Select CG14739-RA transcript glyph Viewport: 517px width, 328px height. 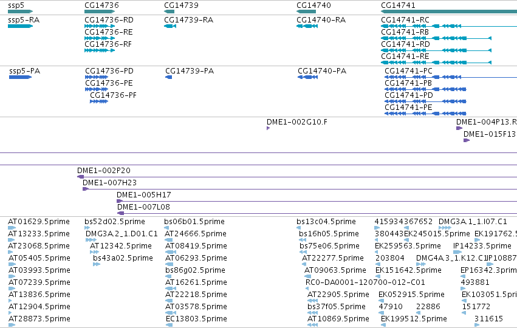tap(170, 26)
